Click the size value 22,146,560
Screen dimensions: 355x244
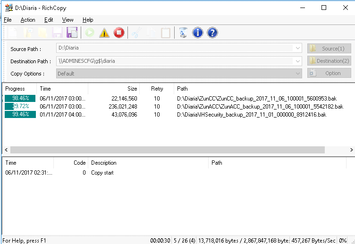[124, 99]
